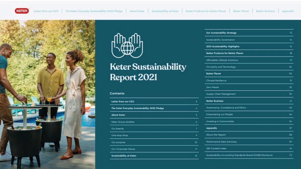The image size is (301, 169).
Task: Open 'Circularity and Technology' contents entry
Action: tap(249, 67)
